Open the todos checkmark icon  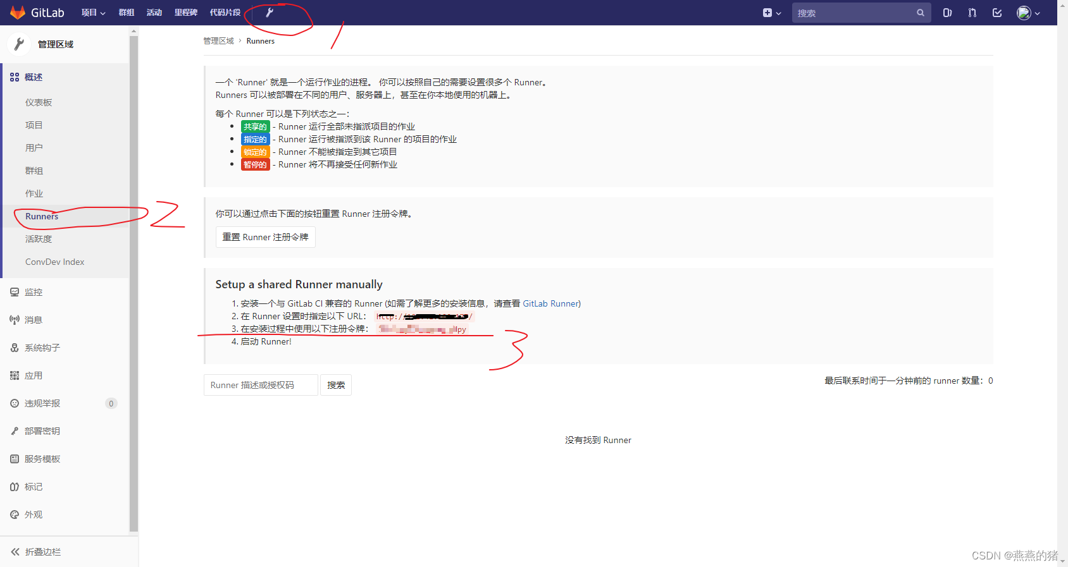pos(997,13)
